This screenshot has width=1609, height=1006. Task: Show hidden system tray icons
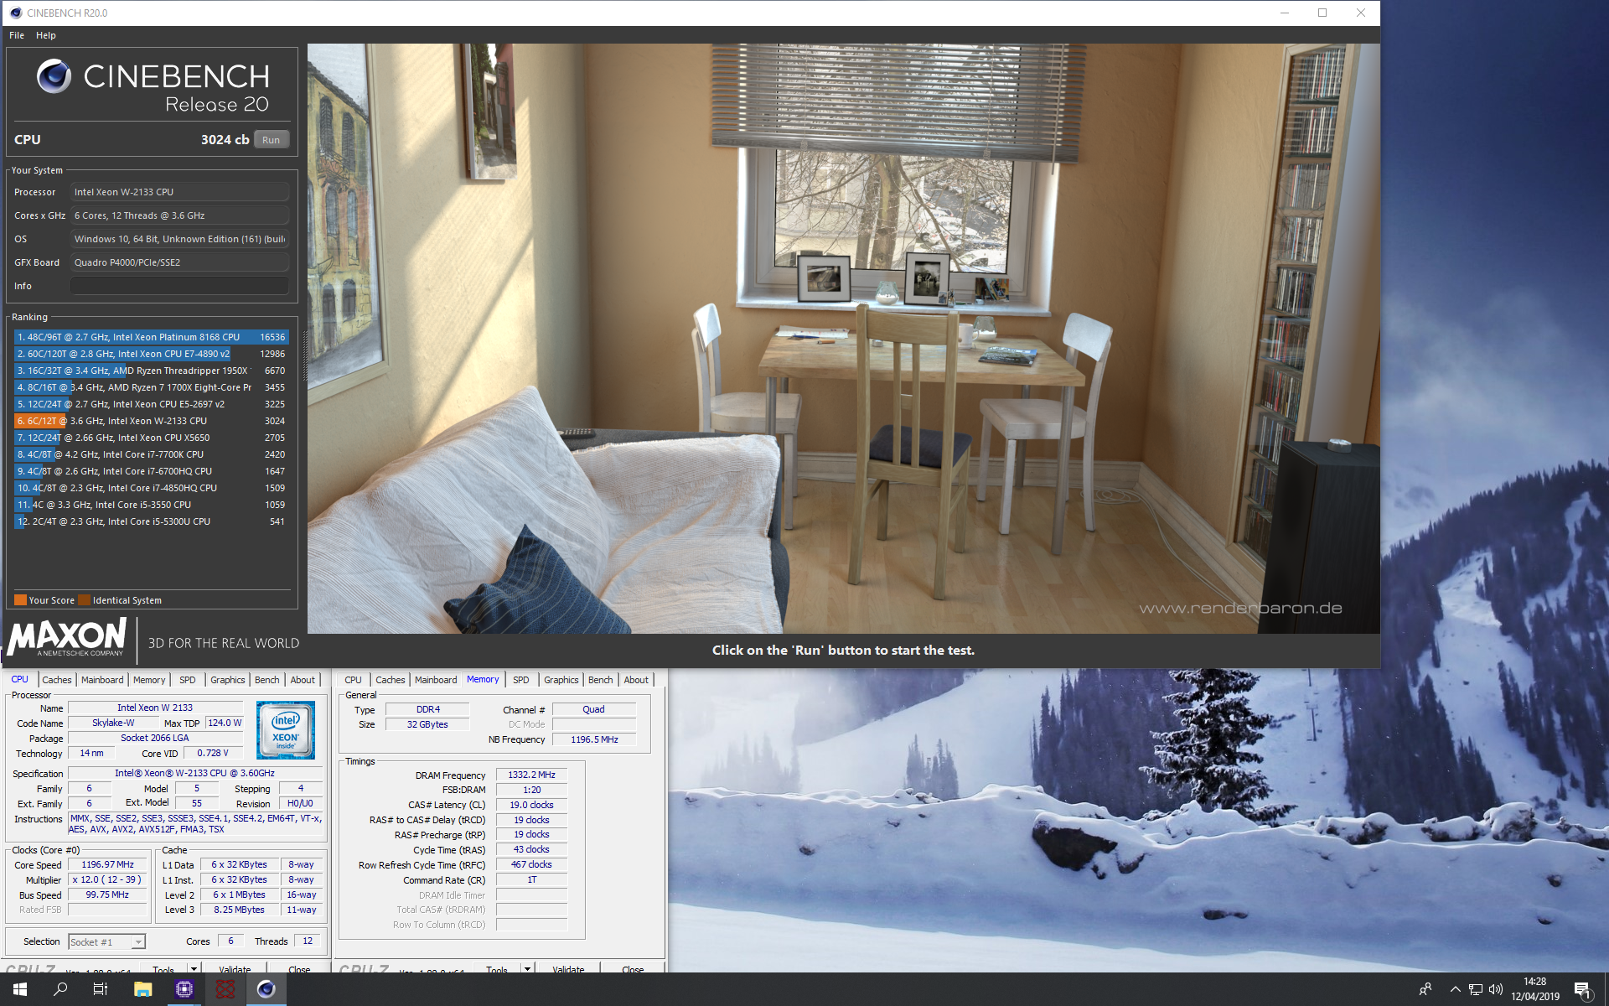coord(1455,989)
